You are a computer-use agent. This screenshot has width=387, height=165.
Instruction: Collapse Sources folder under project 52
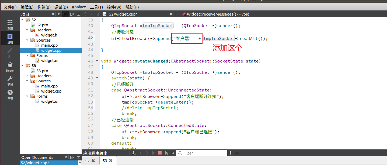[27, 40]
